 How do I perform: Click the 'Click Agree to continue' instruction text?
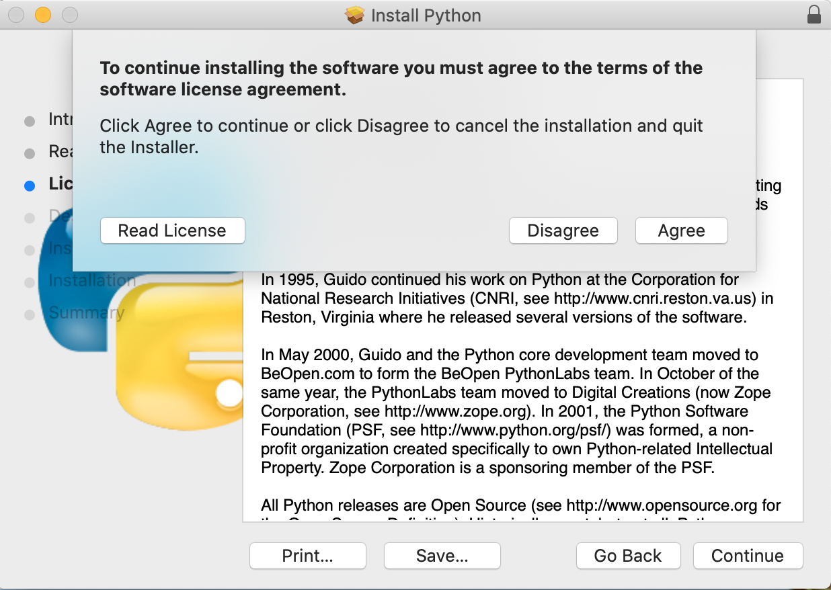(401, 136)
